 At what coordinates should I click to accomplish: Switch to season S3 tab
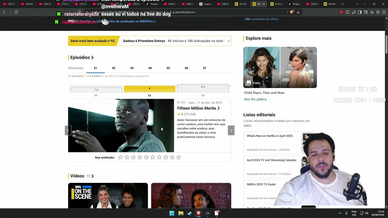[132, 68]
